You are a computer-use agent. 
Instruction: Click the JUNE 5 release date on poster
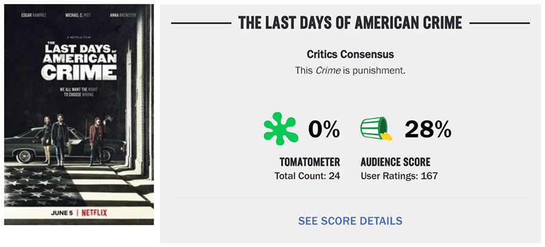click(62, 213)
